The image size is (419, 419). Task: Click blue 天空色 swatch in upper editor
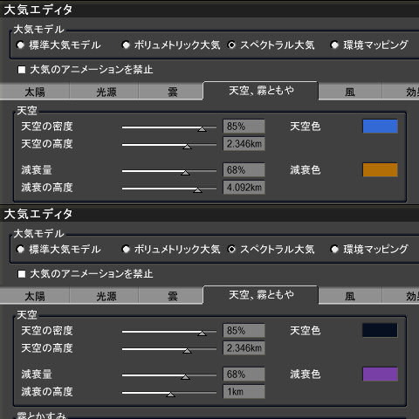[x=380, y=127]
